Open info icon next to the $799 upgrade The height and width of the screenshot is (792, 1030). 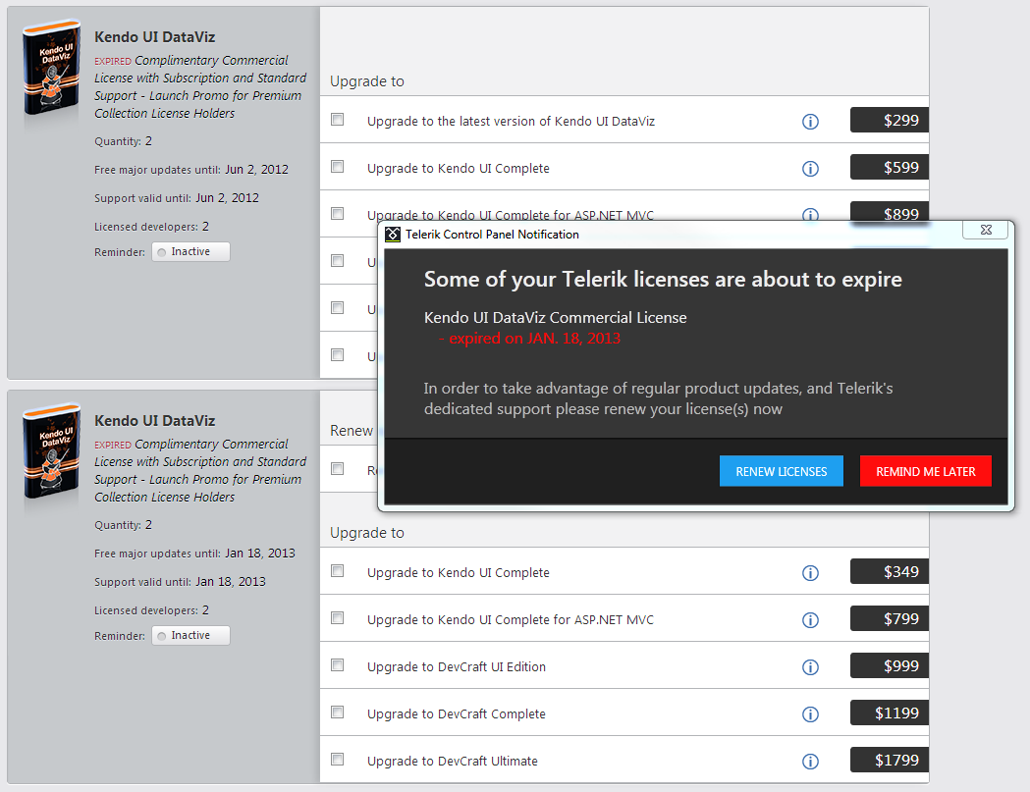810,620
